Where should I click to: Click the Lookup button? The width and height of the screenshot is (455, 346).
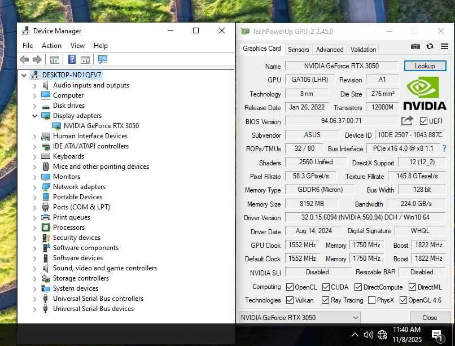coord(425,66)
